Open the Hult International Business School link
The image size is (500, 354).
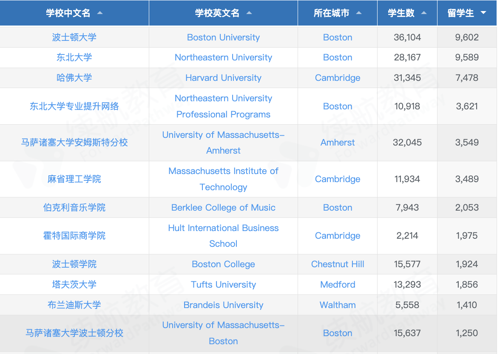[x=223, y=236]
